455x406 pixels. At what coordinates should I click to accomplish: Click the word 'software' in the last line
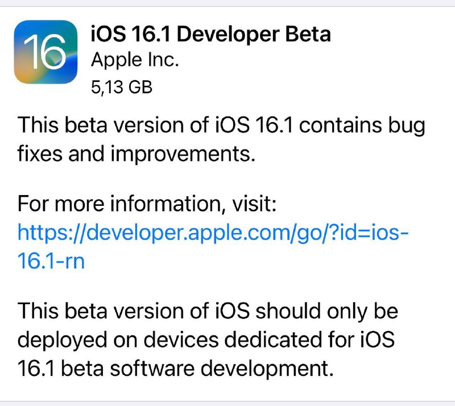pyautogui.click(x=152, y=368)
